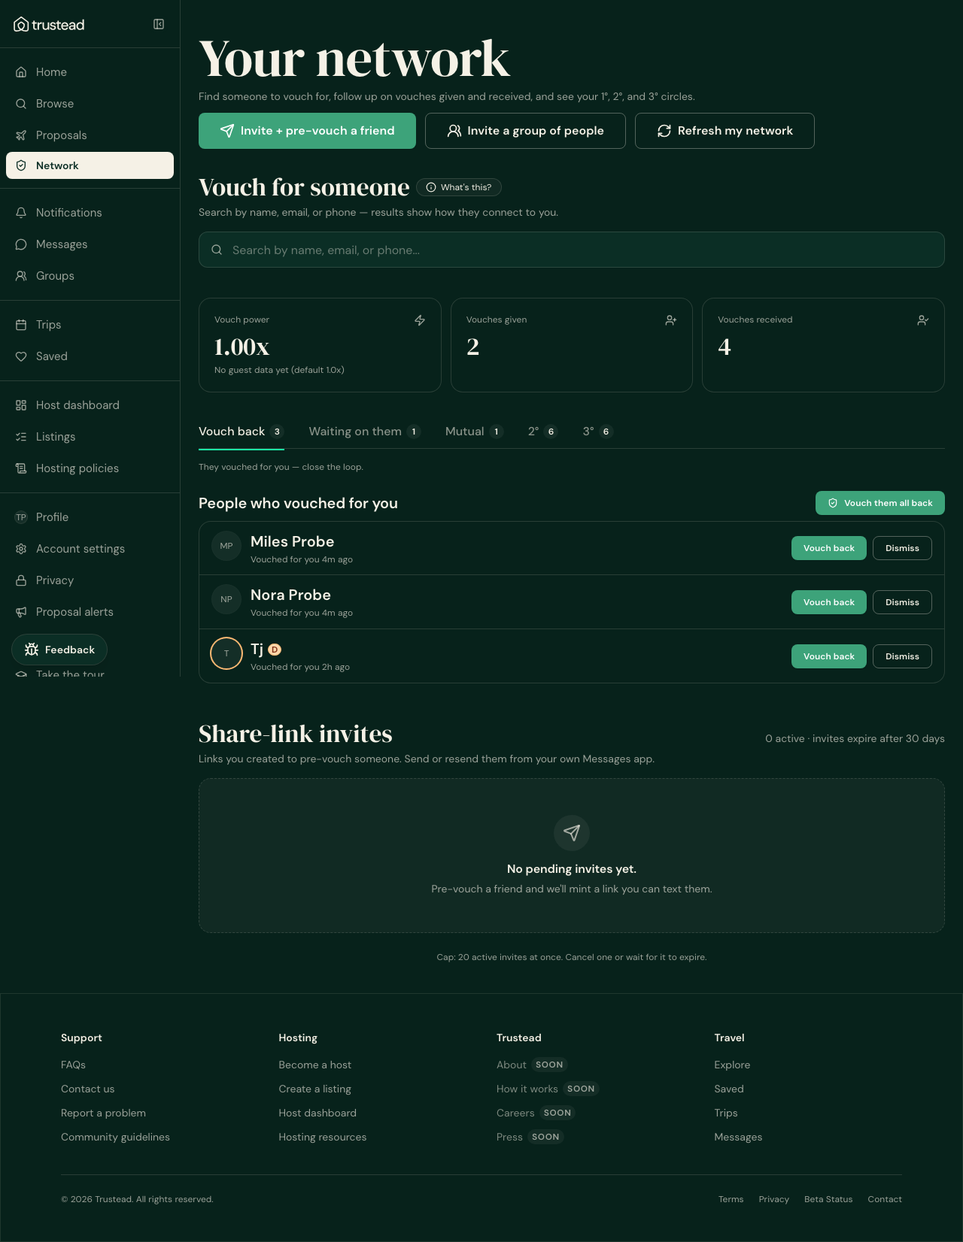Click the Trustead logo icon
The height and width of the screenshot is (1242, 963).
click(21, 25)
